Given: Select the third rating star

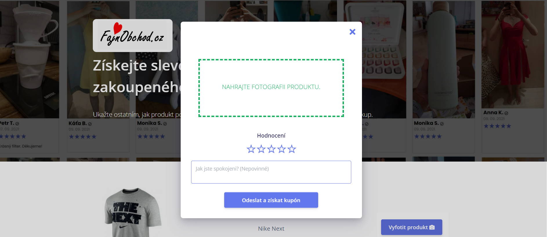Looking at the screenshot, I should tap(271, 149).
